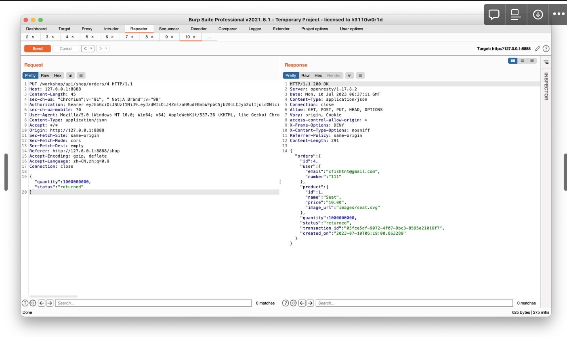Open Request message editor hamburger menu

click(81, 75)
